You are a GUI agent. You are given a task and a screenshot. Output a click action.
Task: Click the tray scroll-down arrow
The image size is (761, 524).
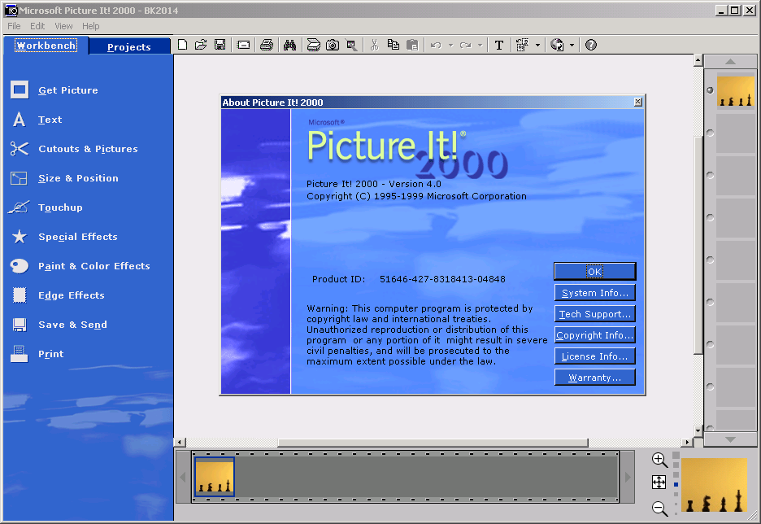point(730,439)
